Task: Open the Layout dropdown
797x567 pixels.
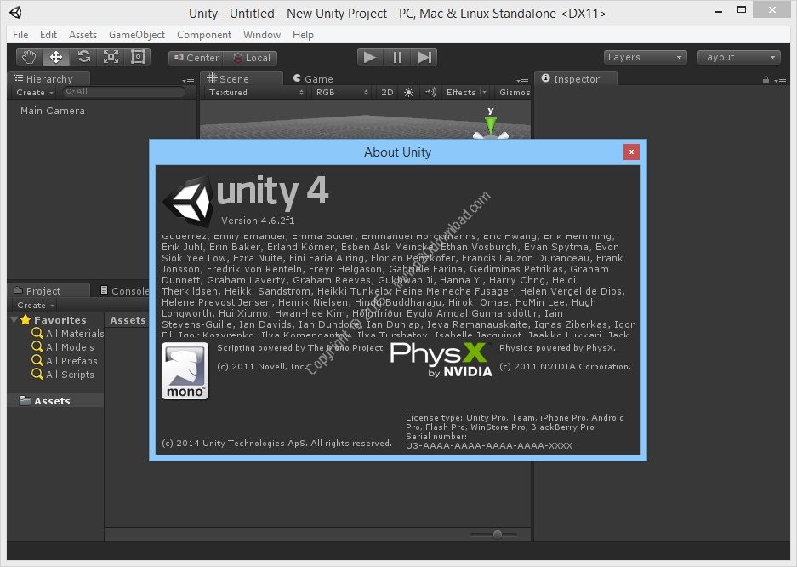Action: (x=738, y=57)
